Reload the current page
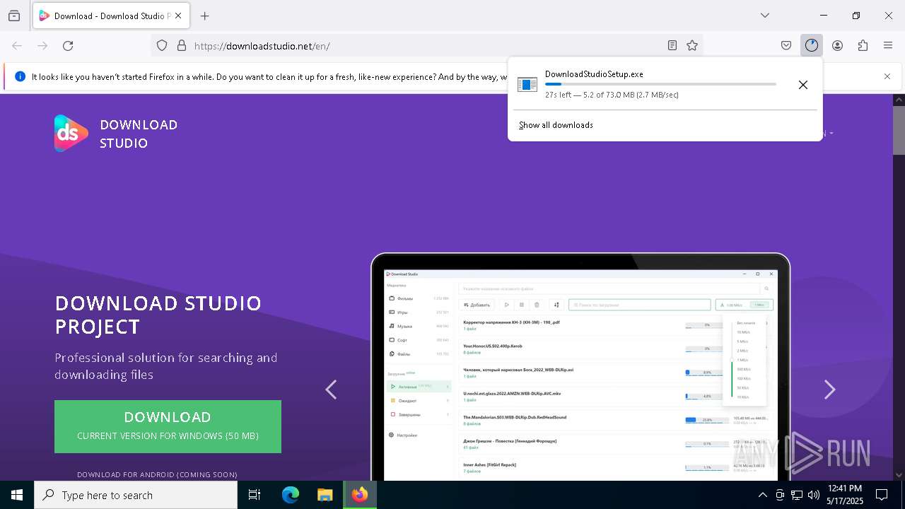Screen dimensions: 905x509 click(x=68, y=45)
